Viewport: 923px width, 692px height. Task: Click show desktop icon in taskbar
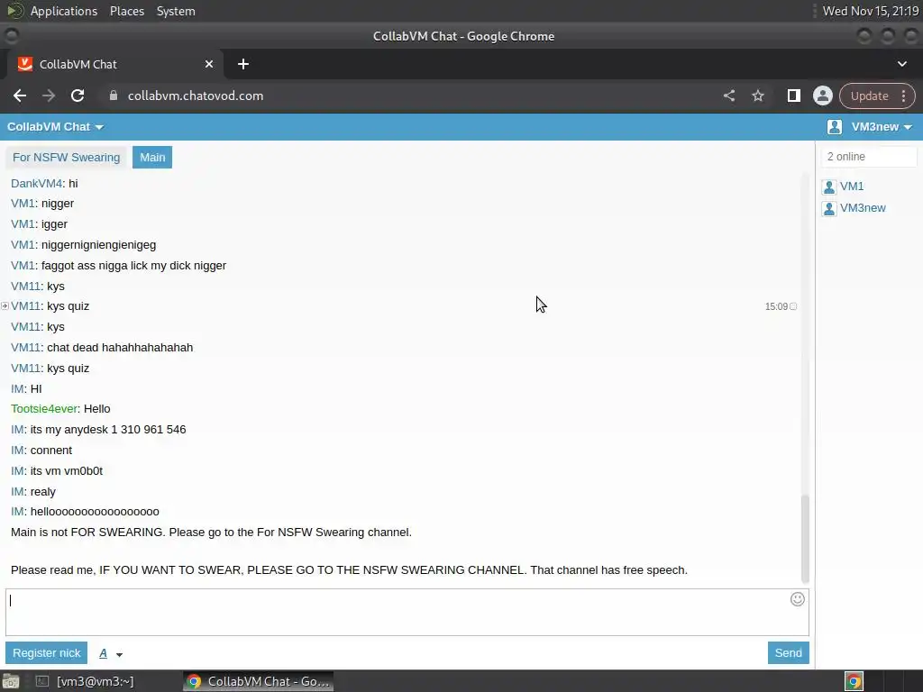pyautogui.click(x=11, y=681)
